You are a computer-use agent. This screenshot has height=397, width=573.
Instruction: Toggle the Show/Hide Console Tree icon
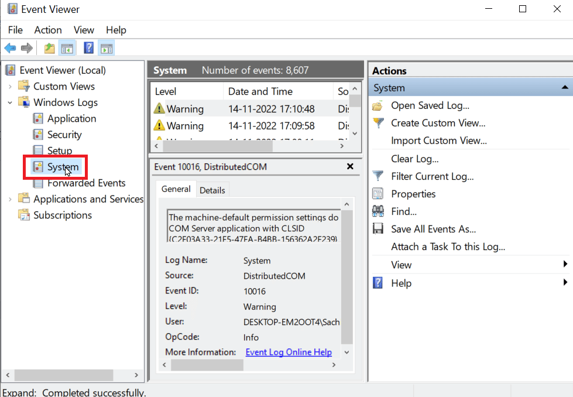[x=67, y=48]
